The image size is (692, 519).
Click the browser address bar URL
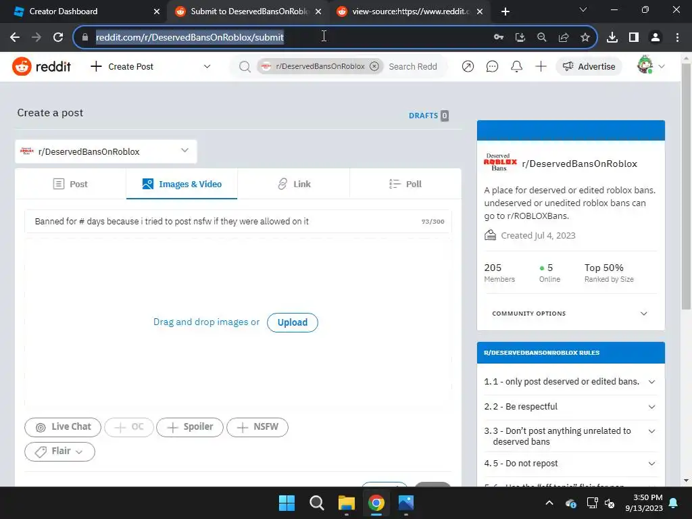(190, 37)
